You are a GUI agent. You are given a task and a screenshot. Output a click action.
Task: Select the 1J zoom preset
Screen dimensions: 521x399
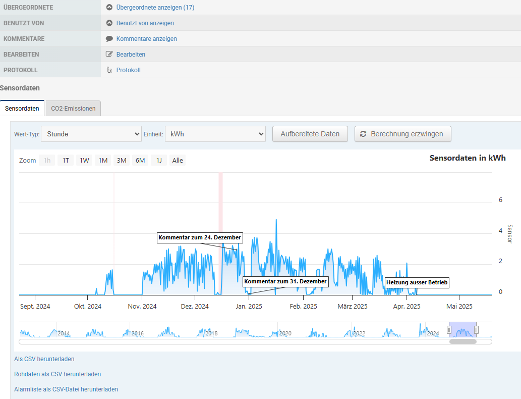tap(158, 160)
